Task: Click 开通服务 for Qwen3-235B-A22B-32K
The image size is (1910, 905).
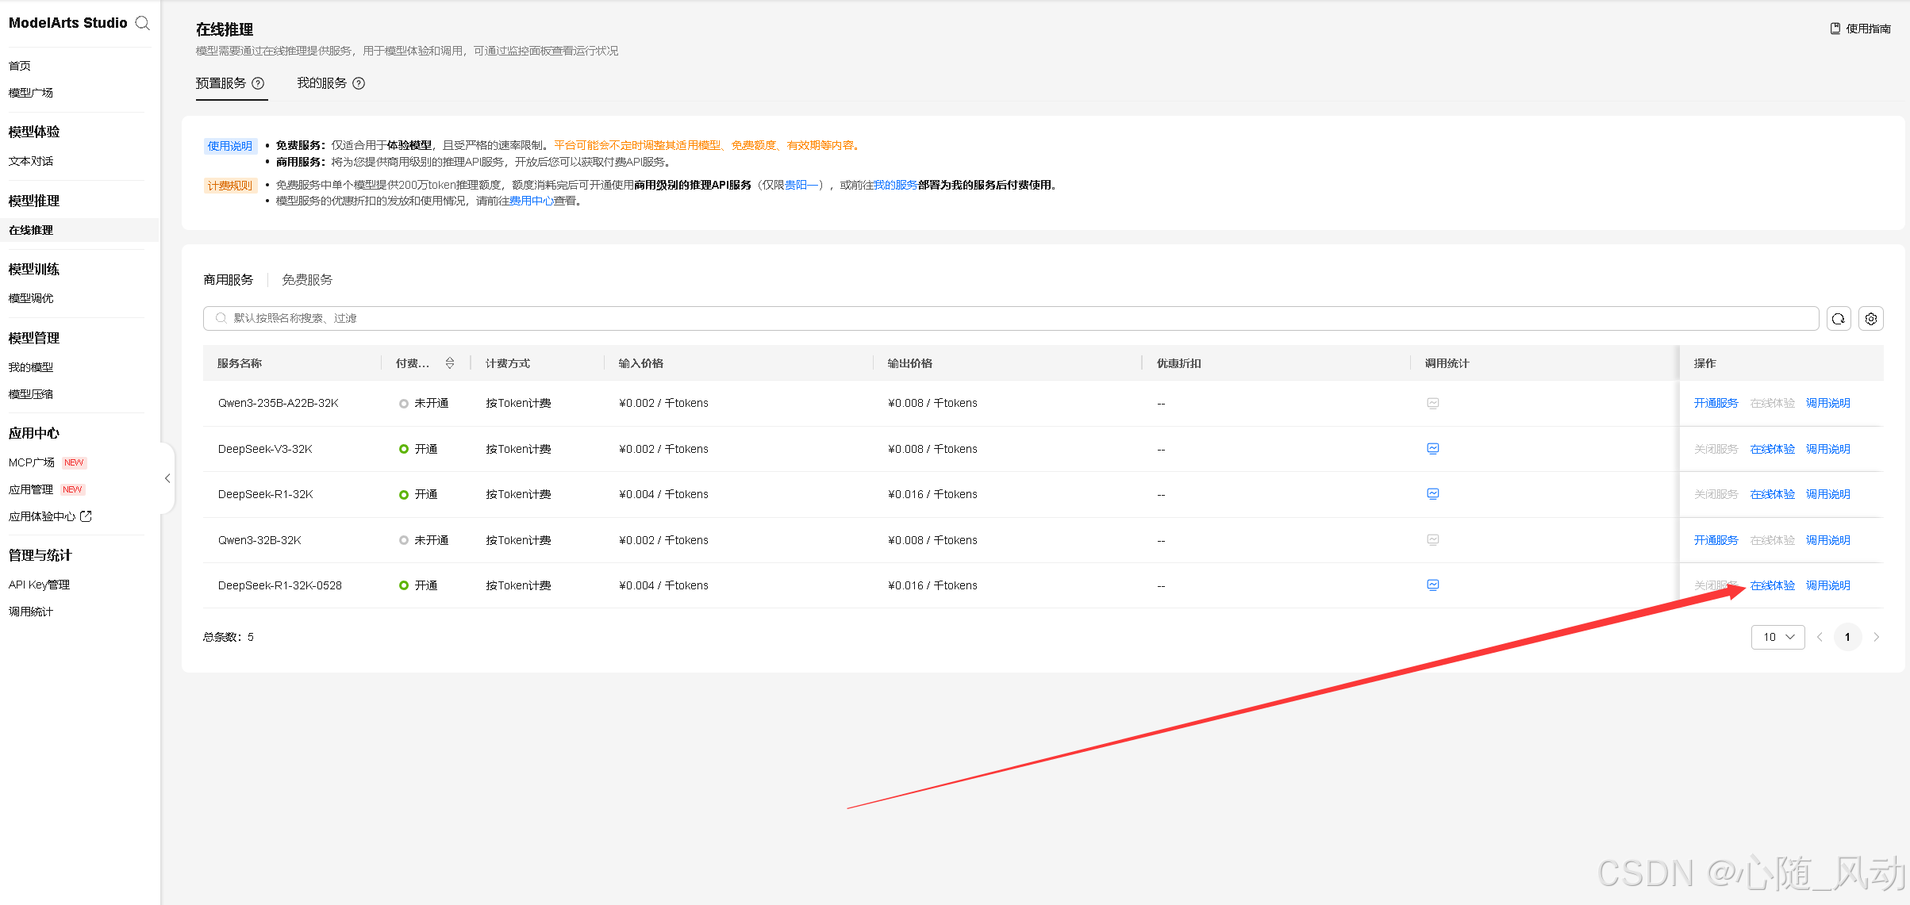Action: [x=1716, y=403]
